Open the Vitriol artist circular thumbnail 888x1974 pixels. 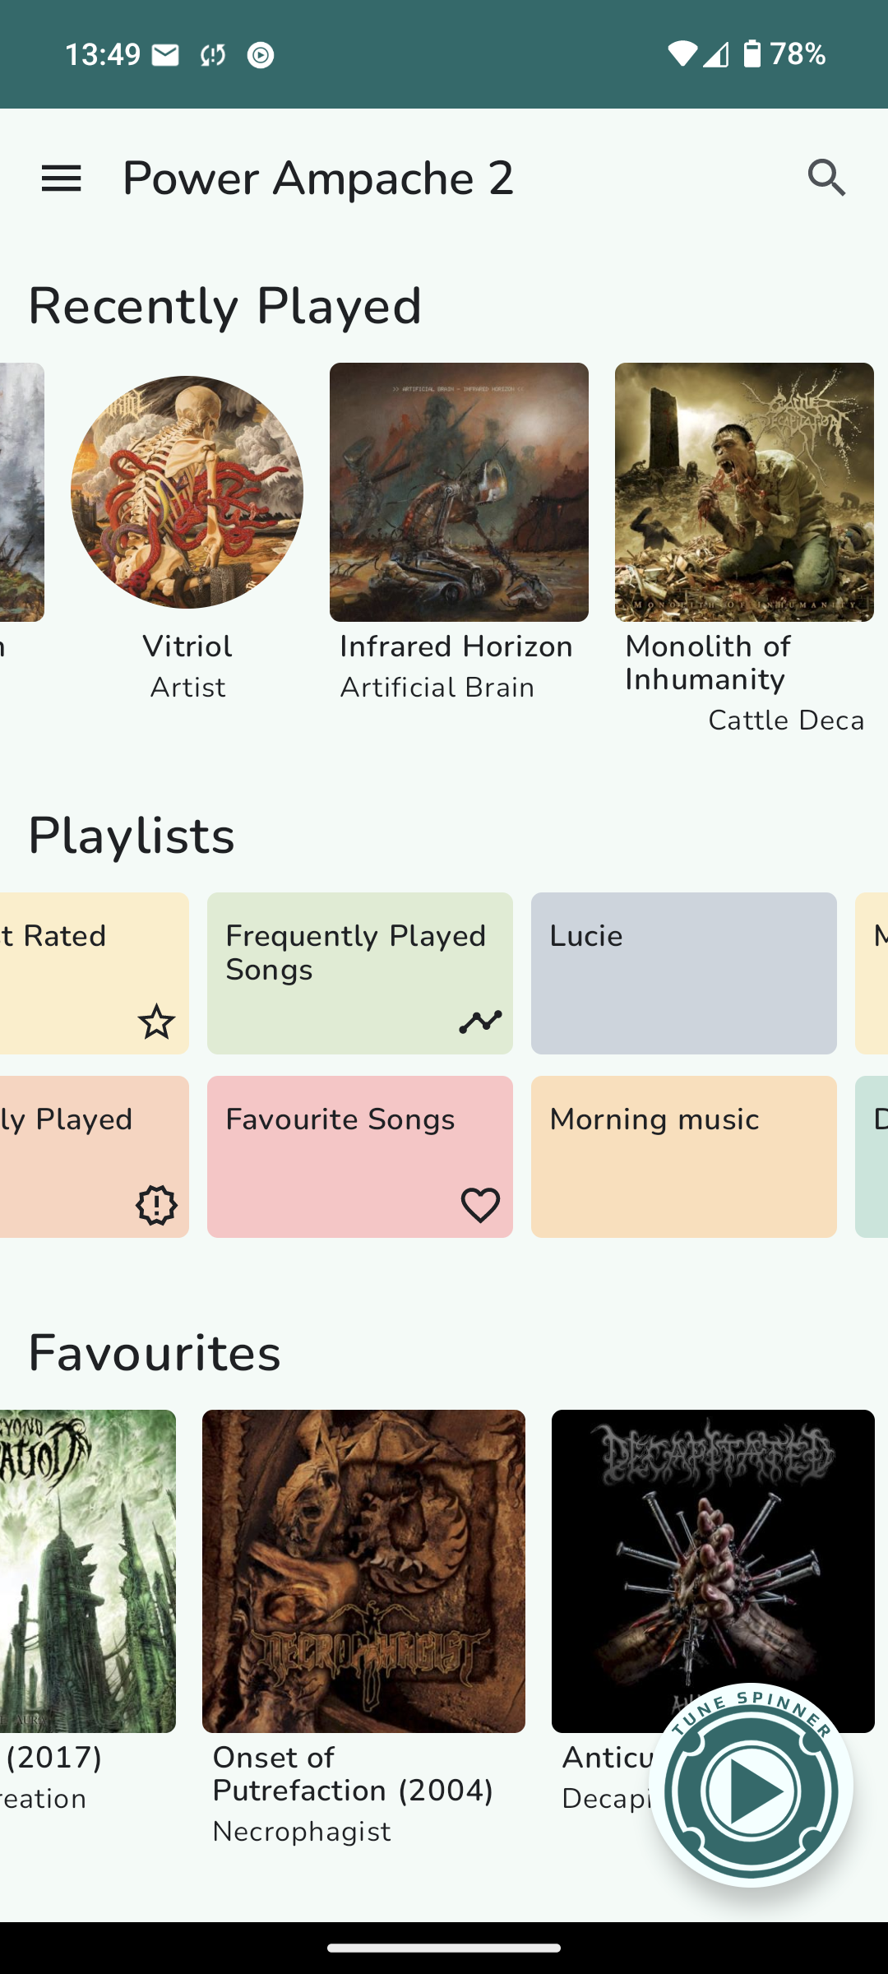click(x=187, y=492)
